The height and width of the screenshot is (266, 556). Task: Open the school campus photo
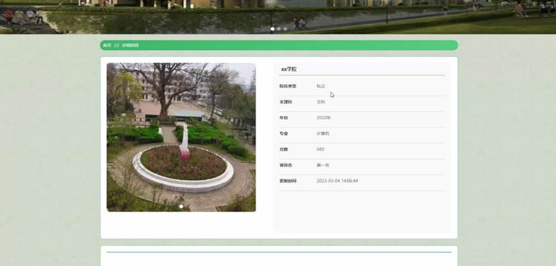click(x=181, y=137)
